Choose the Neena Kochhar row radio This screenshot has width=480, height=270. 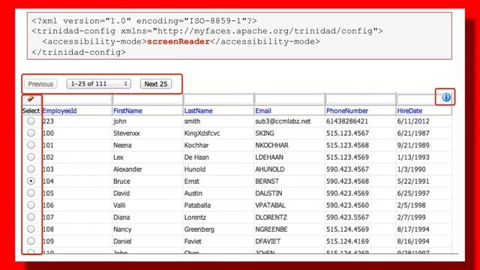tap(31, 145)
